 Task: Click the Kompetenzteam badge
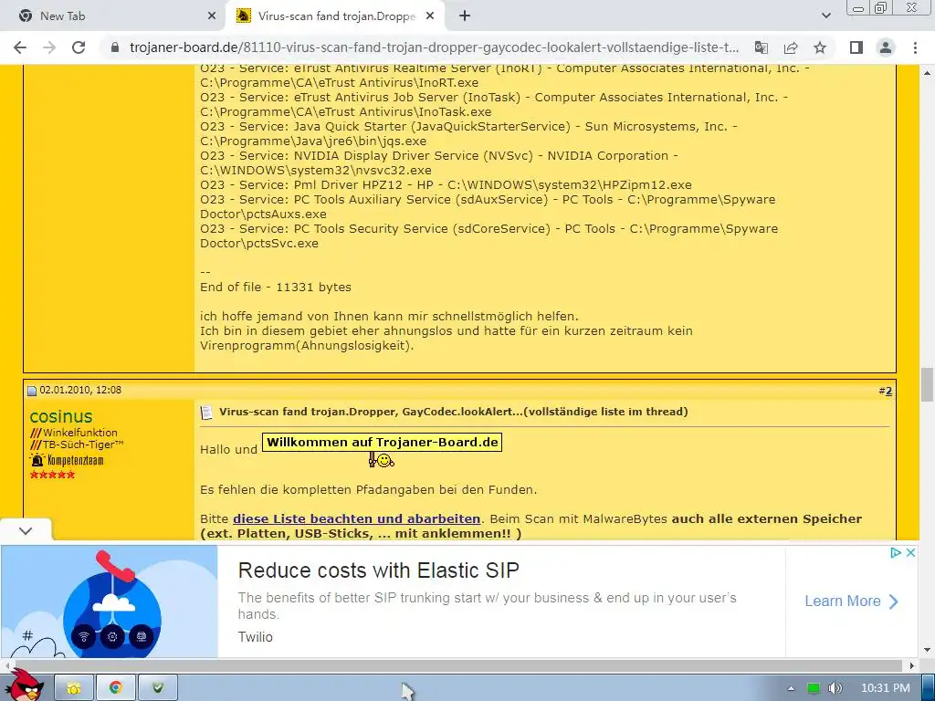(x=67, y=460)
